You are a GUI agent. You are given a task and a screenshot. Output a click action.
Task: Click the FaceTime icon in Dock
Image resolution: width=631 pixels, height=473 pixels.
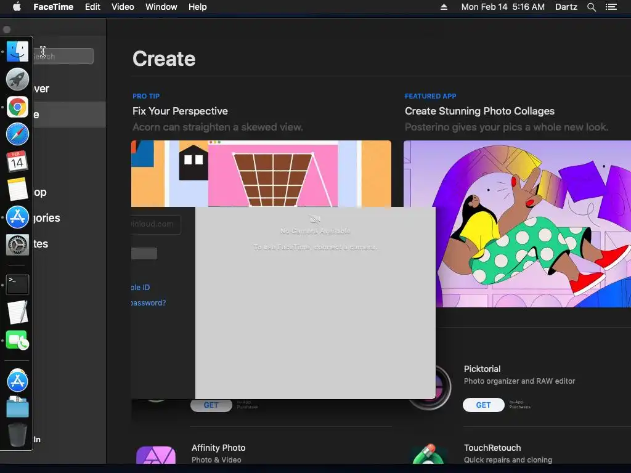pyautogui.click(x=17, y=340)
